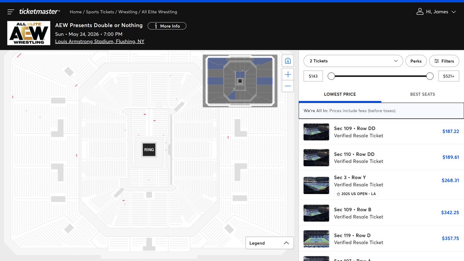Select Sec 109 Row B listing
464x261 pixels.
click(381, 213)
